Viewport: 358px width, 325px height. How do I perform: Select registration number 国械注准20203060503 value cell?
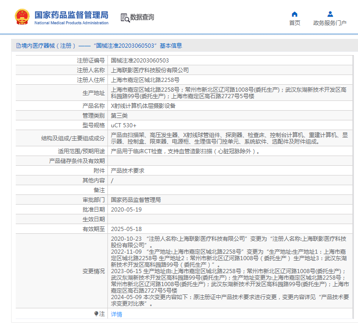140,61
